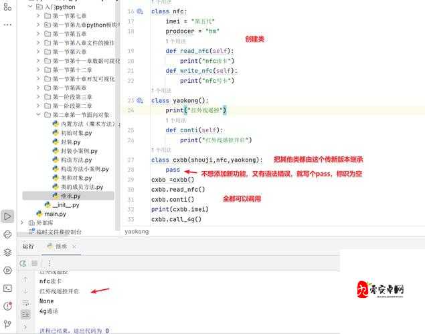Click the '4g通话' console output line
The width and height of the screenshot is (425, 334).
pyautogui.click(x=48, y=311)
